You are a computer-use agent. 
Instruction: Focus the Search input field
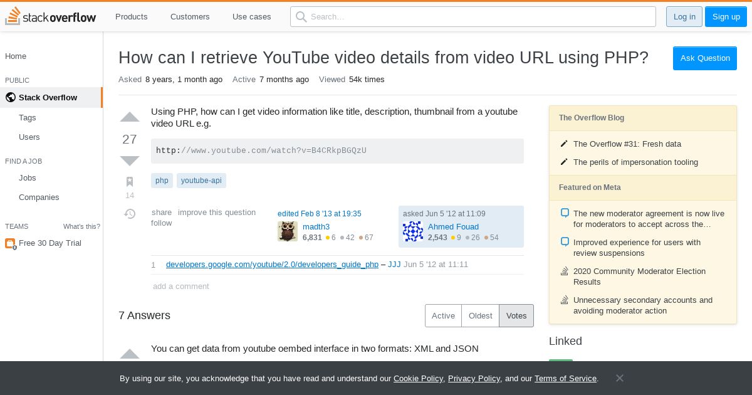click(x=473, y=16)
